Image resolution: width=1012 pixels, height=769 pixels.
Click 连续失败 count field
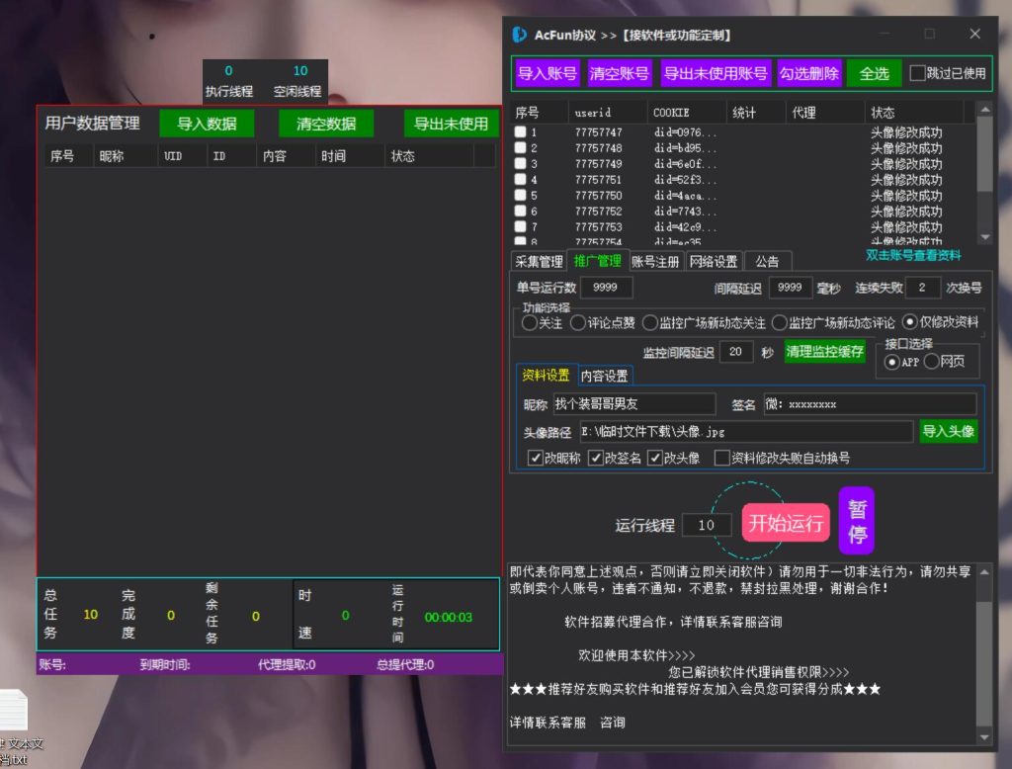pyautogui.click(x=922, y=288)
